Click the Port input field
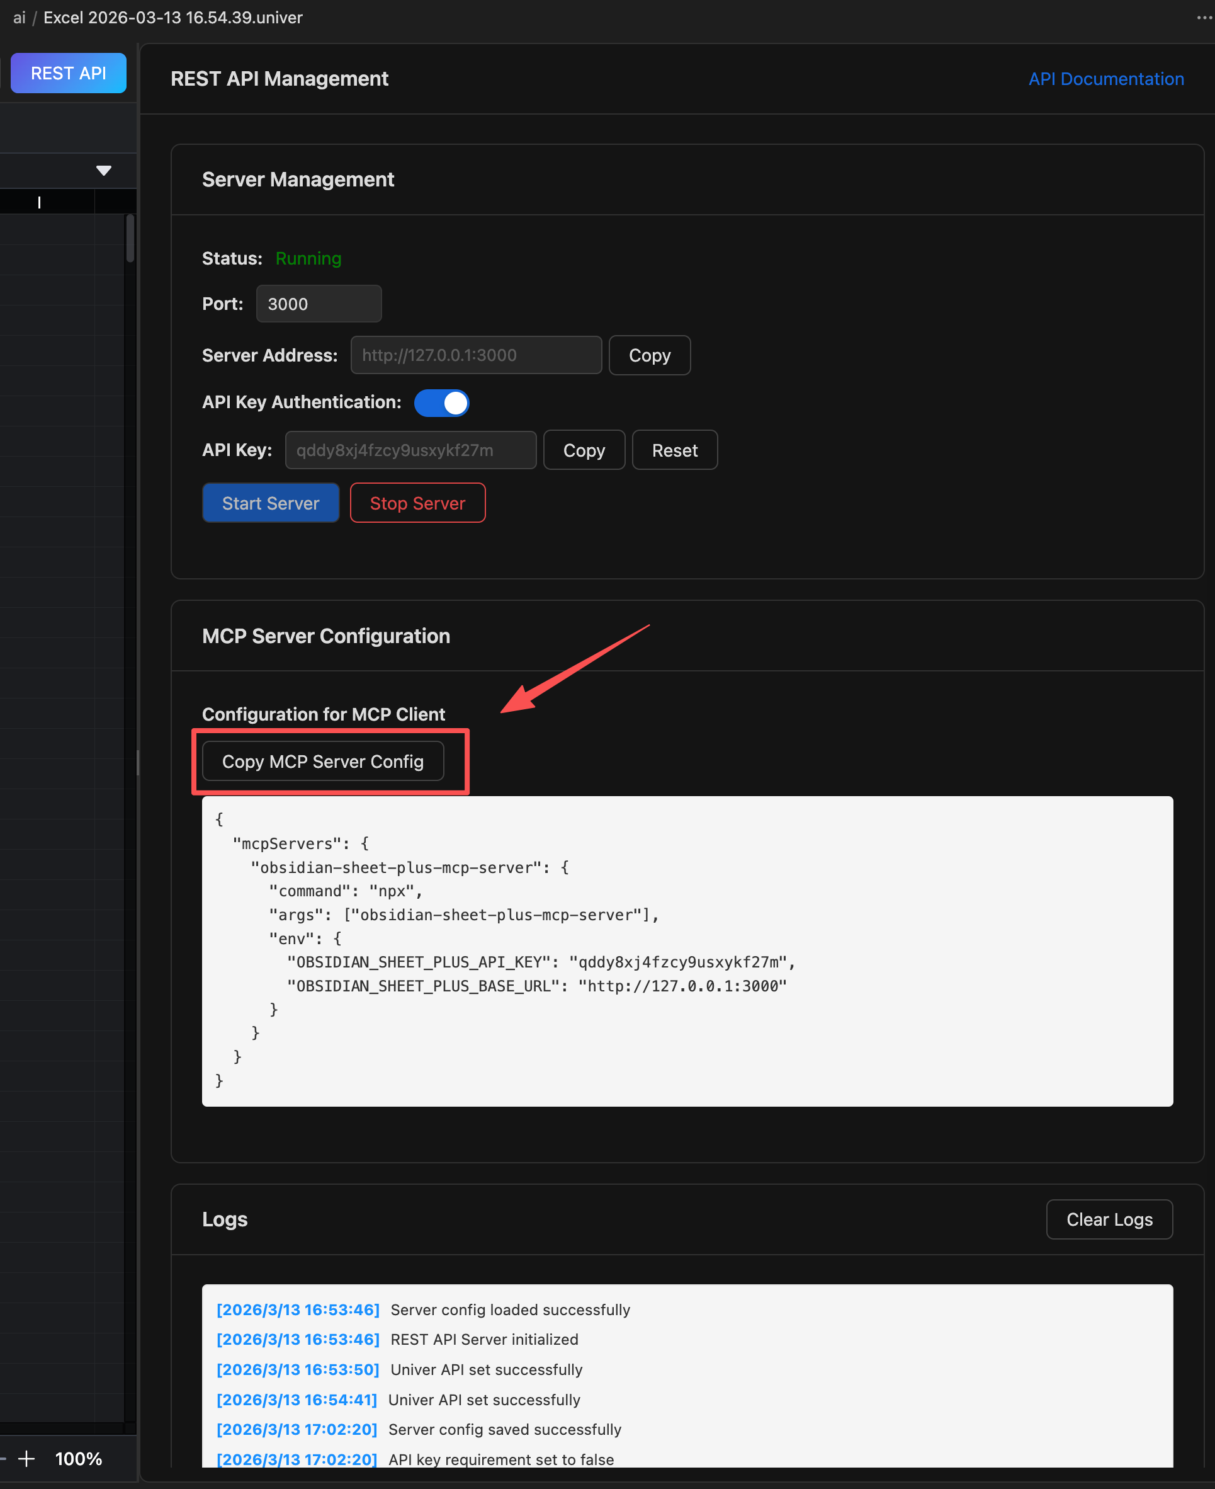This screenshot has height=1489, width=1215. click(x=319, y=304)
